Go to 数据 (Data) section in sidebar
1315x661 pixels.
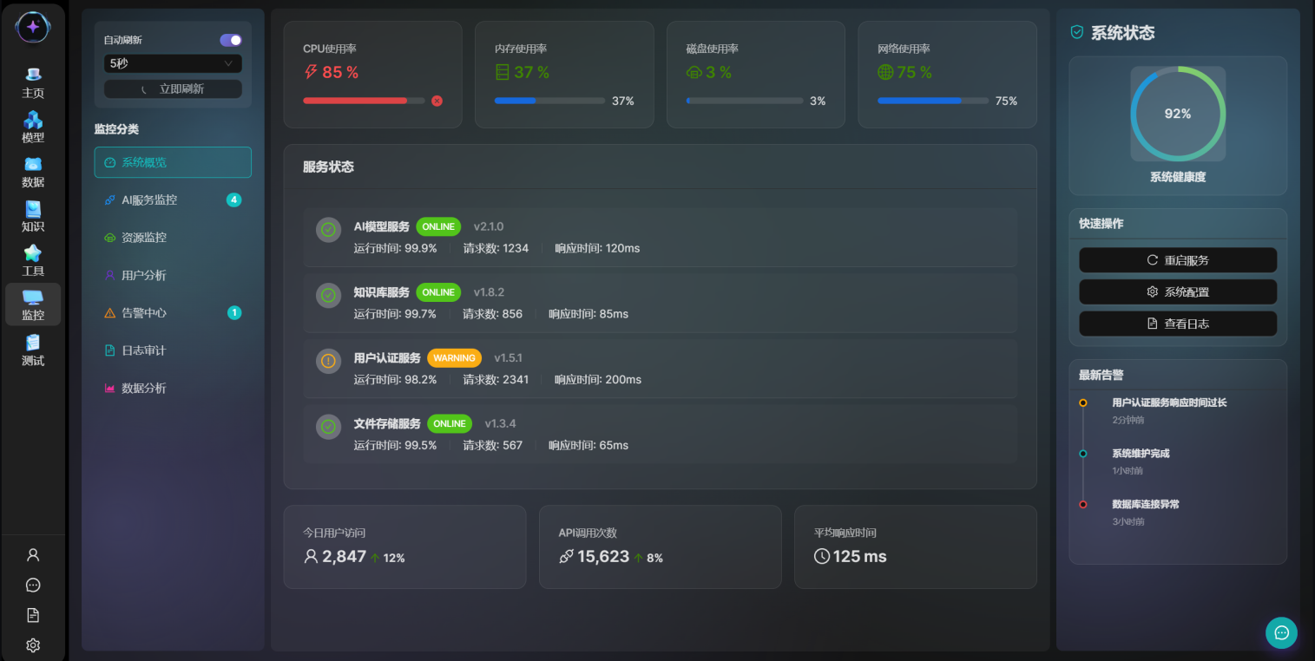click(x=33, y=172)
